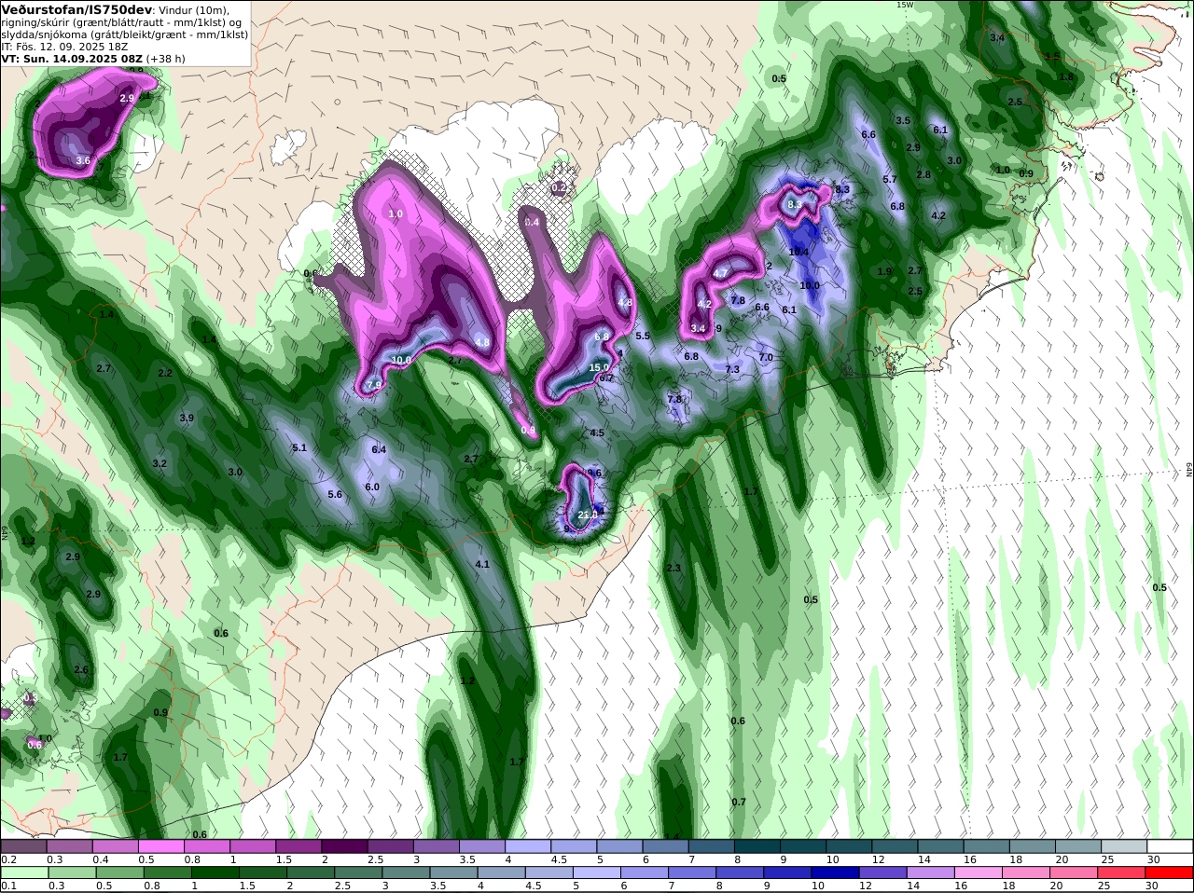Click the precipitation value '6.4' on the map
This screenshot has width=1194, height=893.
379,449
